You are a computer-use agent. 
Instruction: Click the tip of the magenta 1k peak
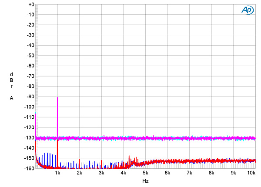coord(57,97)
